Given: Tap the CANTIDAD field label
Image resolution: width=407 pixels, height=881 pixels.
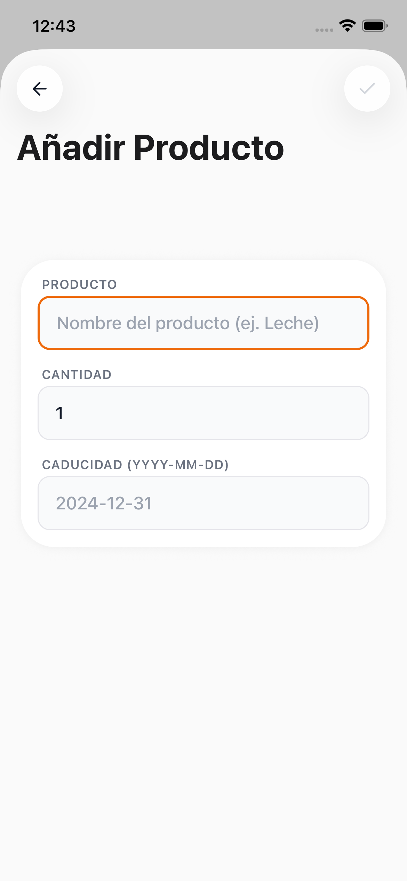Looking at the screenshot, I should [x=77, y=375].
